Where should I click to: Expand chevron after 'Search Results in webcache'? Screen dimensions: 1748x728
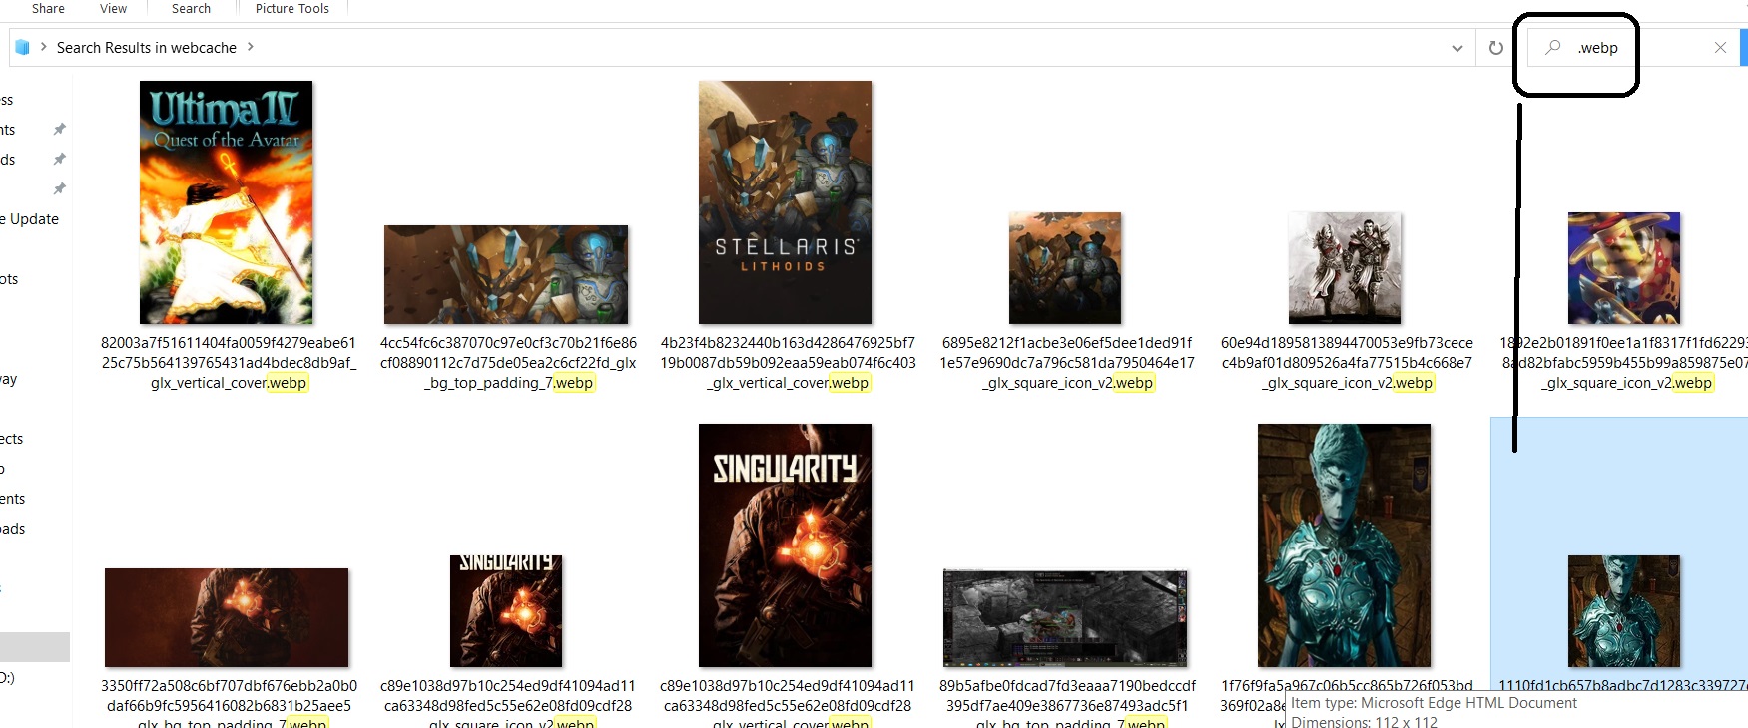251,47
